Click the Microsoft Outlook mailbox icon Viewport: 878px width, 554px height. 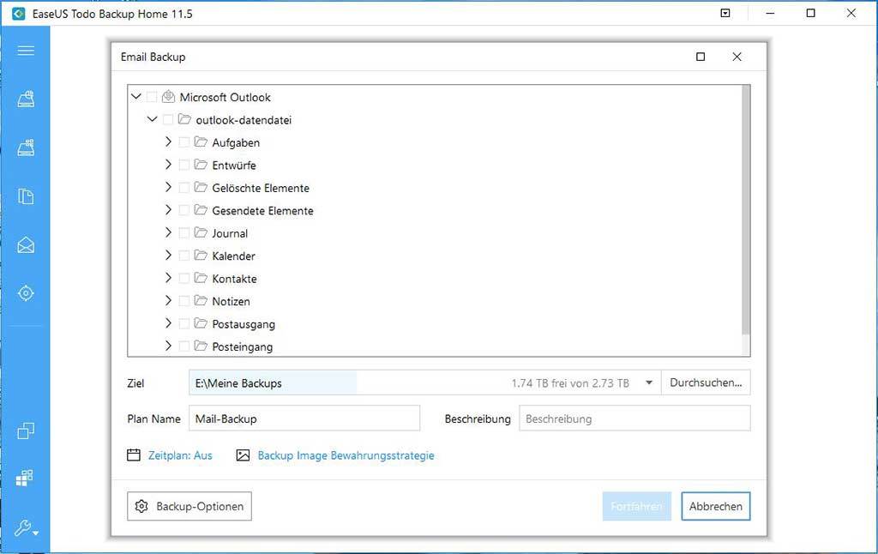coord(168,96)
